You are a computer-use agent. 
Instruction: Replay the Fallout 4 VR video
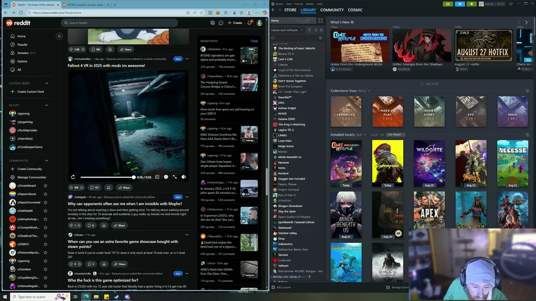73,177
